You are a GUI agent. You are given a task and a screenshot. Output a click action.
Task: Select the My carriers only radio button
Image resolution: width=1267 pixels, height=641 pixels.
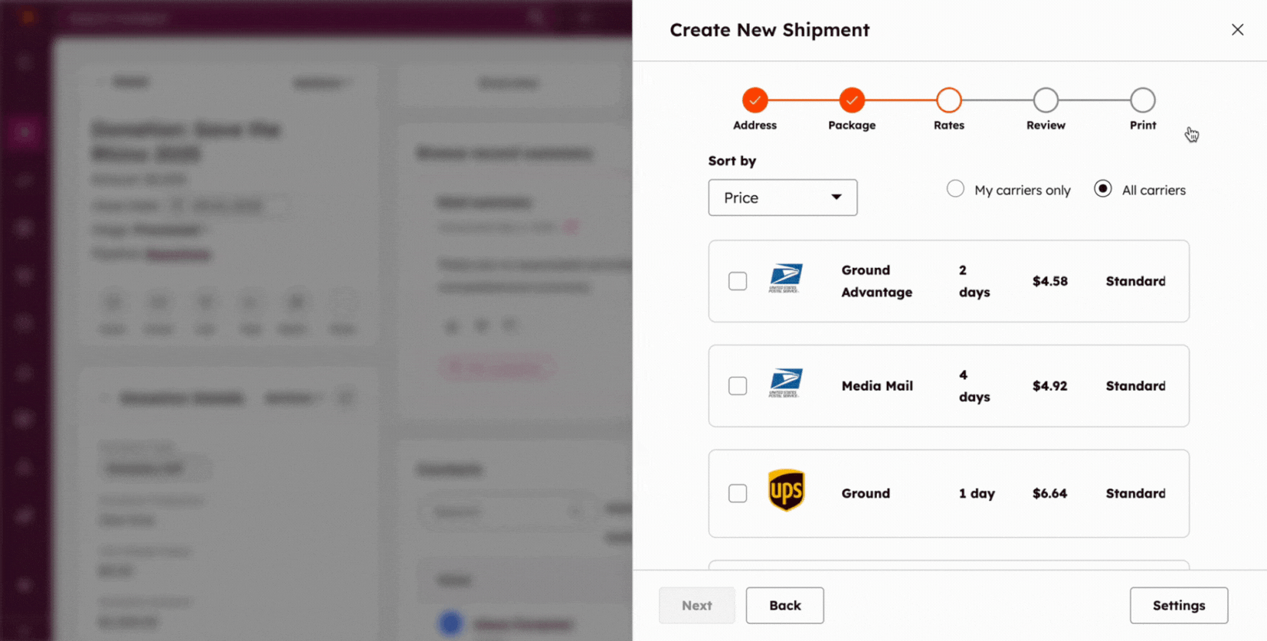click(x=955, y=188)
